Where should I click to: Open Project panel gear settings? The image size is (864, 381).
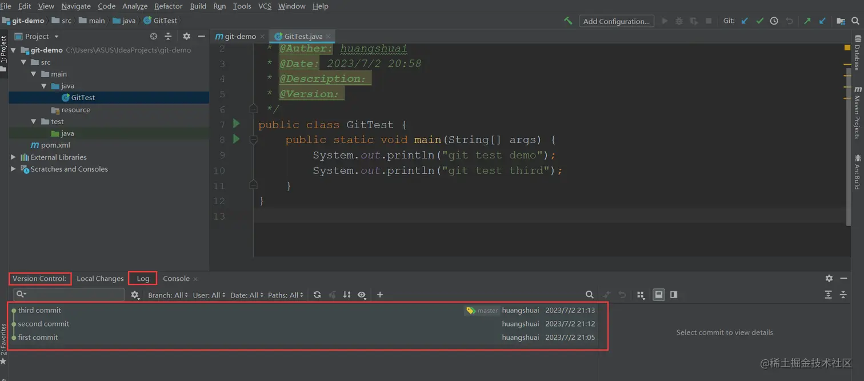(186, 36)
